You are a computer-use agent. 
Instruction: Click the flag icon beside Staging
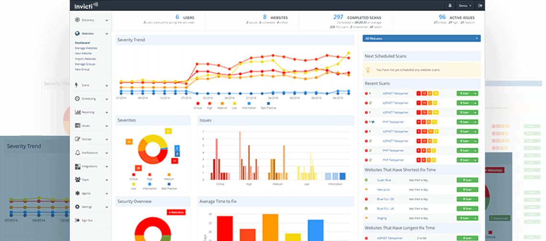(366, 219)
